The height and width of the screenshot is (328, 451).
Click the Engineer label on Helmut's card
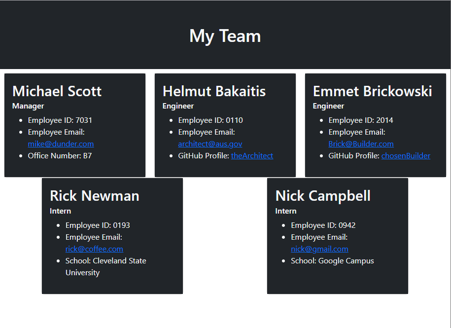coord(178,106)
